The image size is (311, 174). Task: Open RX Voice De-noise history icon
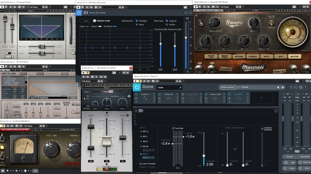pyautogui.click(x=190, y=13)
